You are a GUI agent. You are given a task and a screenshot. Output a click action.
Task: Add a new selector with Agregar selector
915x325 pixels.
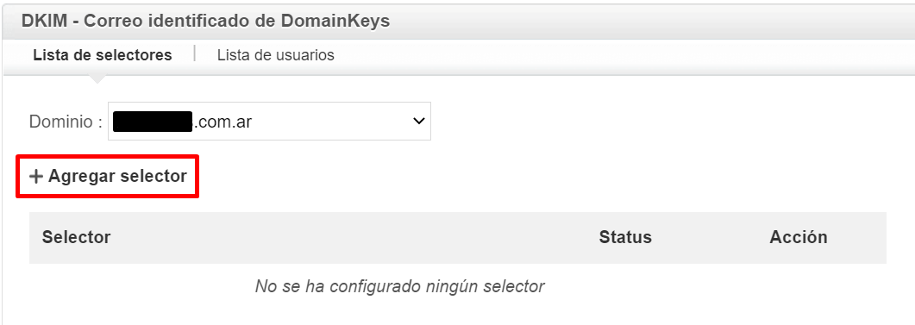[x=108, y=176]
